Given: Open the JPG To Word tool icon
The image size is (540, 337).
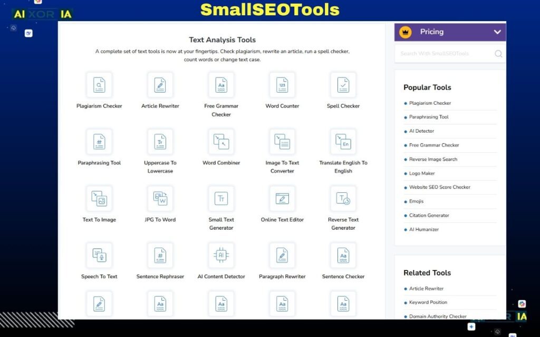Looking at the screenshot, I should pyautogui.click(x=160, y=199).
